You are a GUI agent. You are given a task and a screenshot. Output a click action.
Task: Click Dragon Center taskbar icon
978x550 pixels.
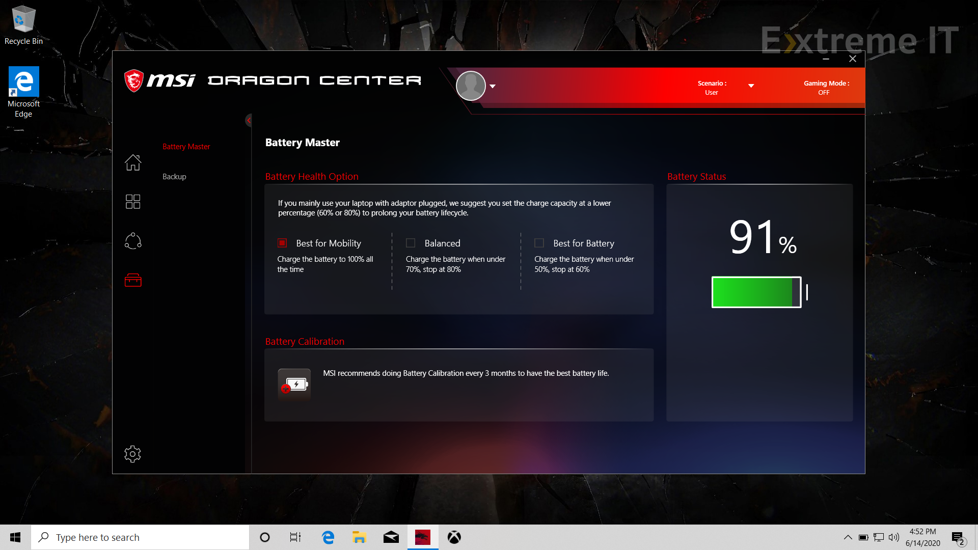(x=423, y=537)
